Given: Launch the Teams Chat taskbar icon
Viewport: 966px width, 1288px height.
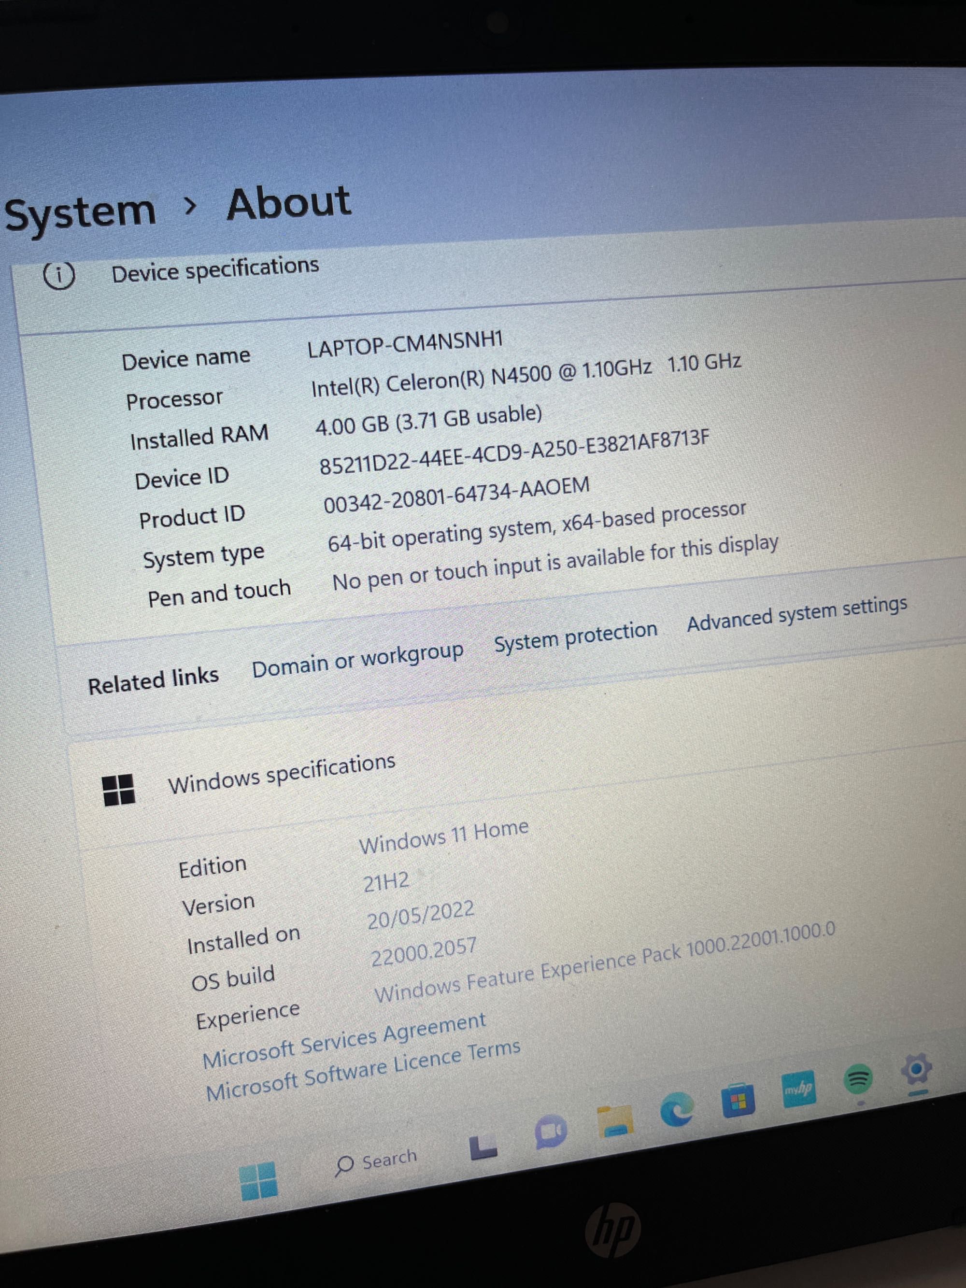Looking at the screenshot, I should 551,1132.
